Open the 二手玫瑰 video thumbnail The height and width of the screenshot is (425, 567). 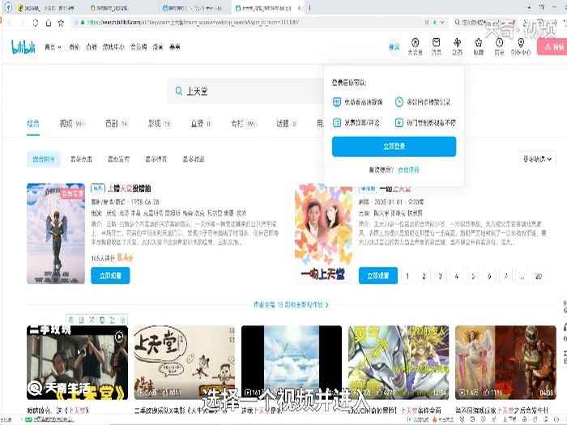point(78,363)
